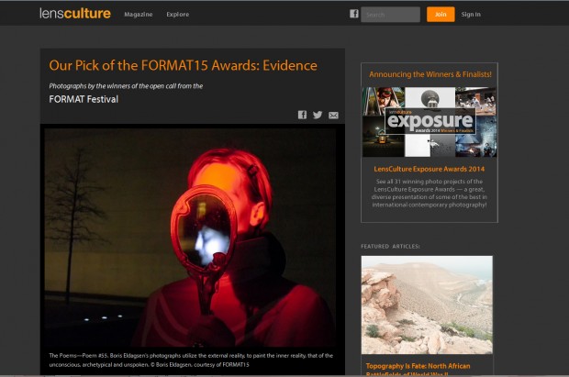Open the Magazine menu
The image size is (569, 377).
[139, 14]
